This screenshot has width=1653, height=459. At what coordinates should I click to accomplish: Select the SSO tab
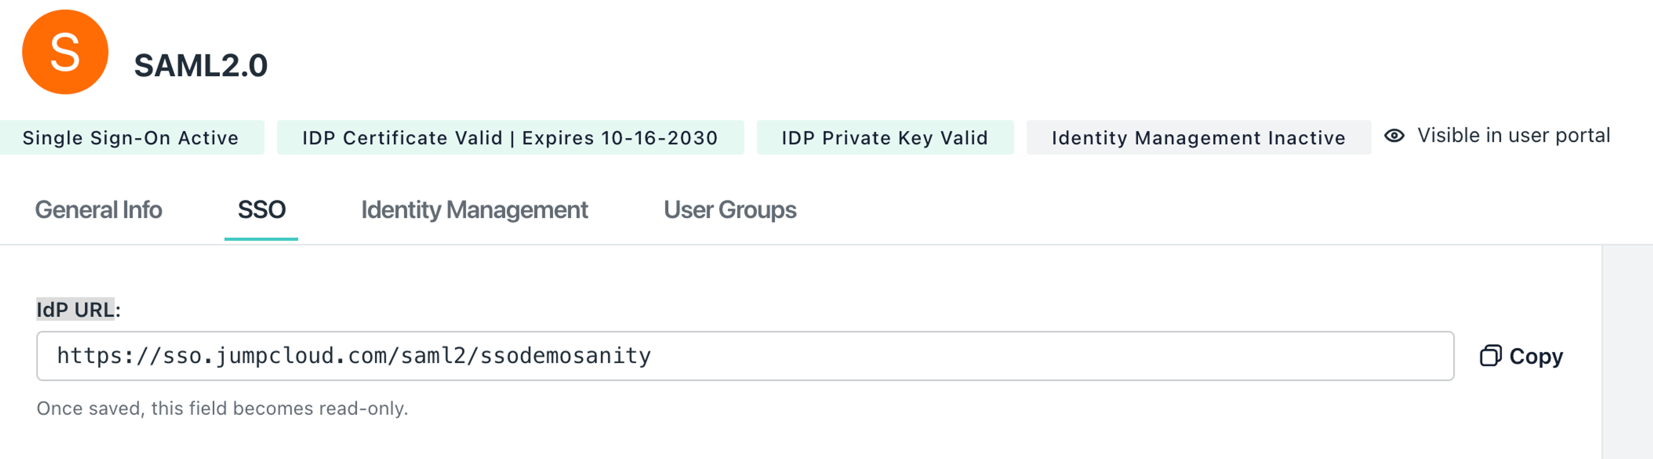[x=261, y=209]
